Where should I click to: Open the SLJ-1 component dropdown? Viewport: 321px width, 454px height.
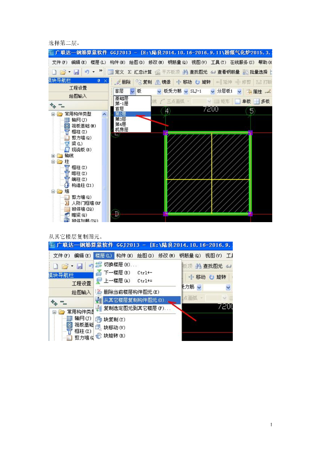click(212, 91)
